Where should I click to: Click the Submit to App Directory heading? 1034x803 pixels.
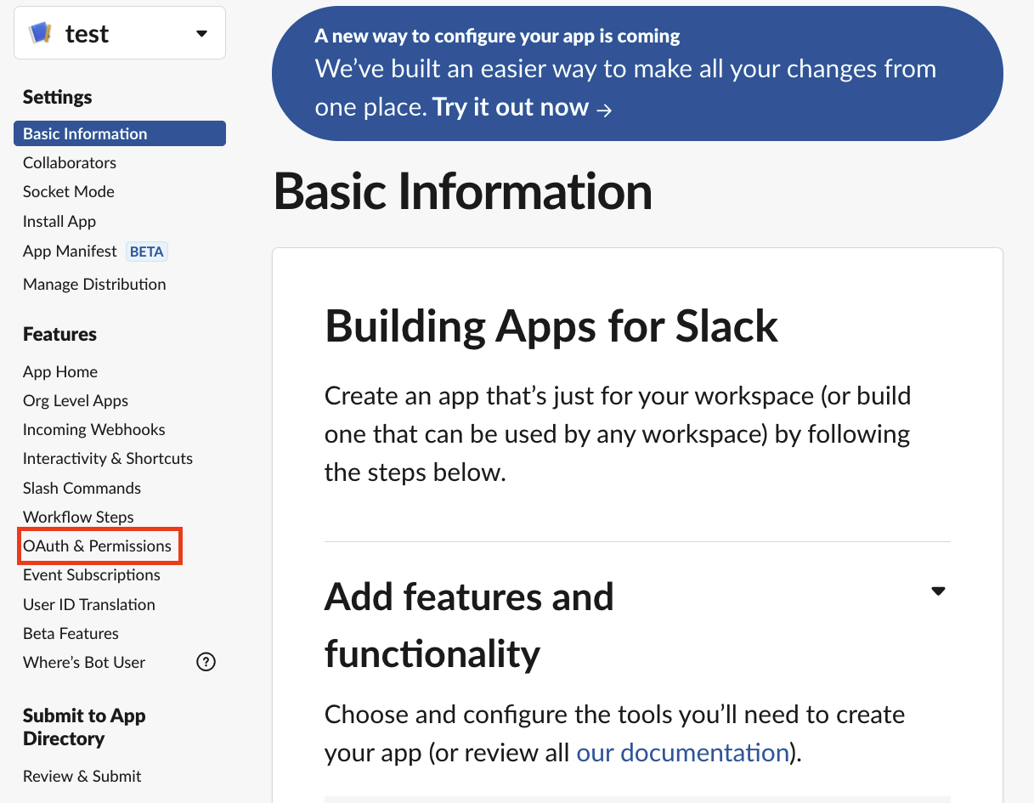click(x=84, y=727)
